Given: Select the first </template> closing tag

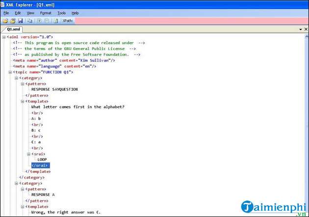Looking at the screenshot, I should (x=38, y=172).
